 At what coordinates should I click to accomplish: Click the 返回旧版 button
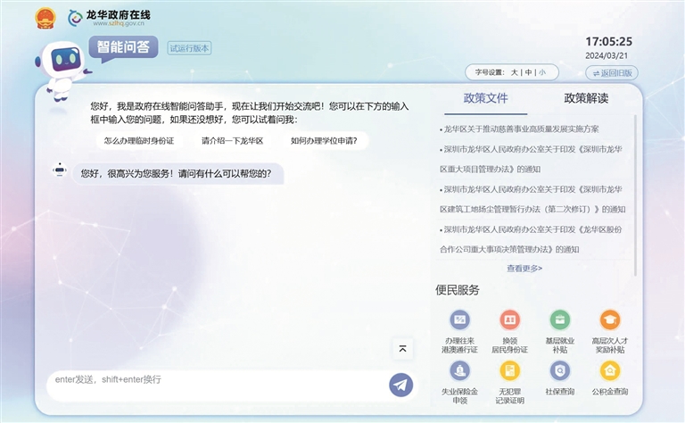coord(611,72)
